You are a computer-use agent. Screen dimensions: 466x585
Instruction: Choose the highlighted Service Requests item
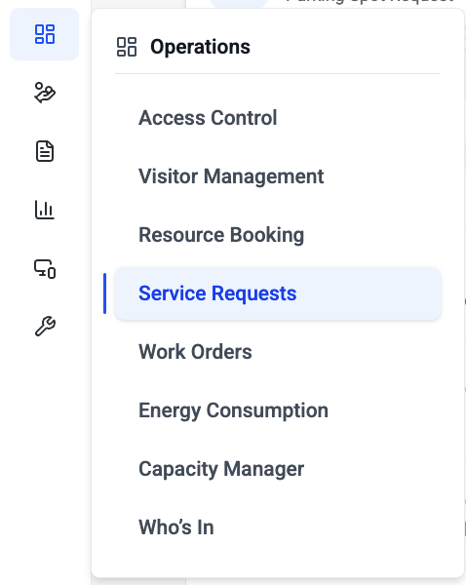278,293
